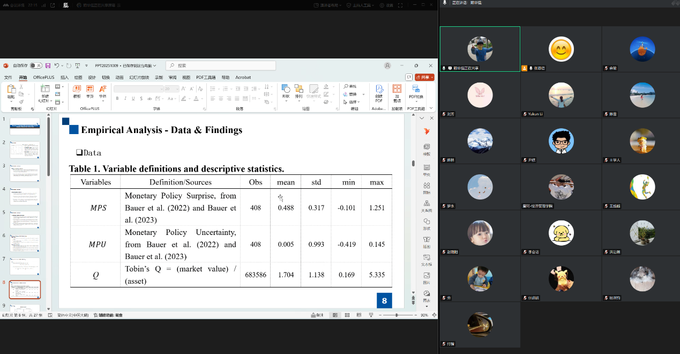Screen dimensions: 680x354
Task: Click the 查找 find button
Action: (x=350, y=86)
